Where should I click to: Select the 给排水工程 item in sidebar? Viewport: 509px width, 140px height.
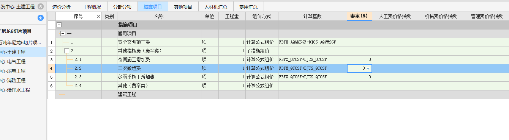(23, 90)
